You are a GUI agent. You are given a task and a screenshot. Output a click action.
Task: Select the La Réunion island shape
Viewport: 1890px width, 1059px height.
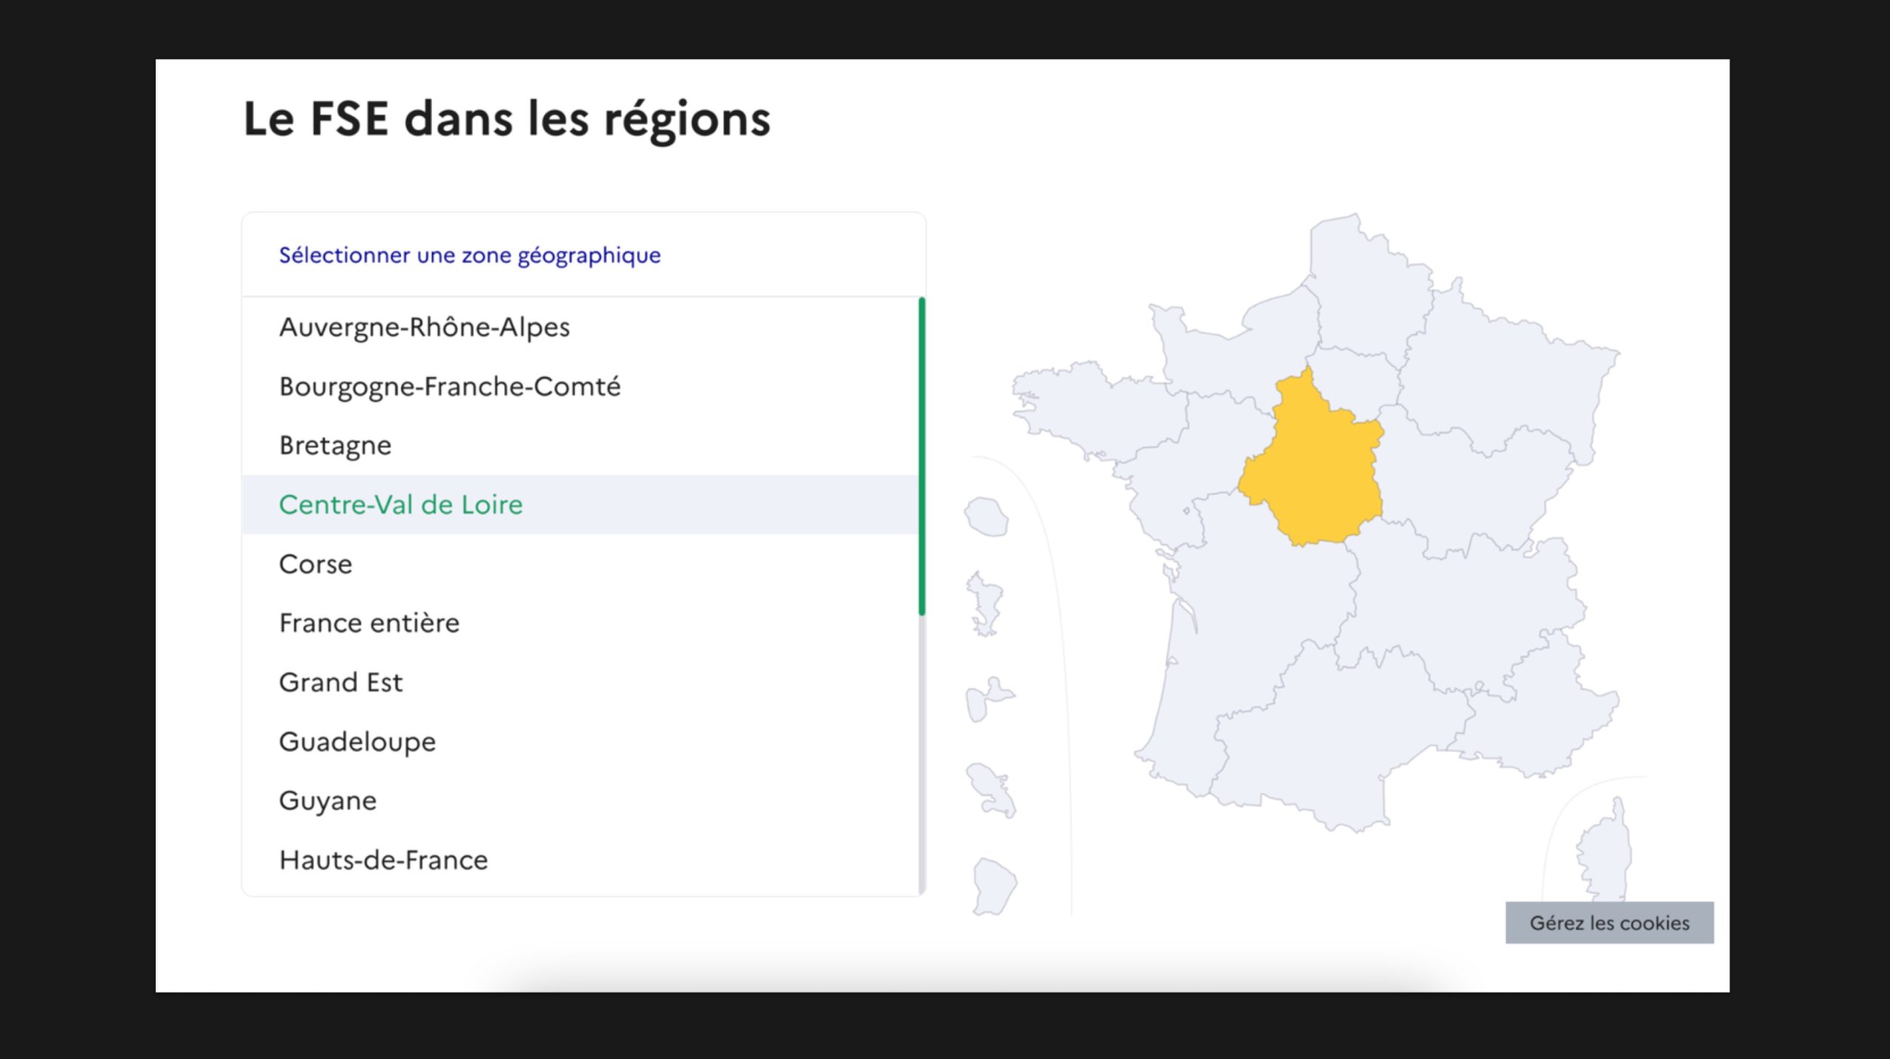987,517
